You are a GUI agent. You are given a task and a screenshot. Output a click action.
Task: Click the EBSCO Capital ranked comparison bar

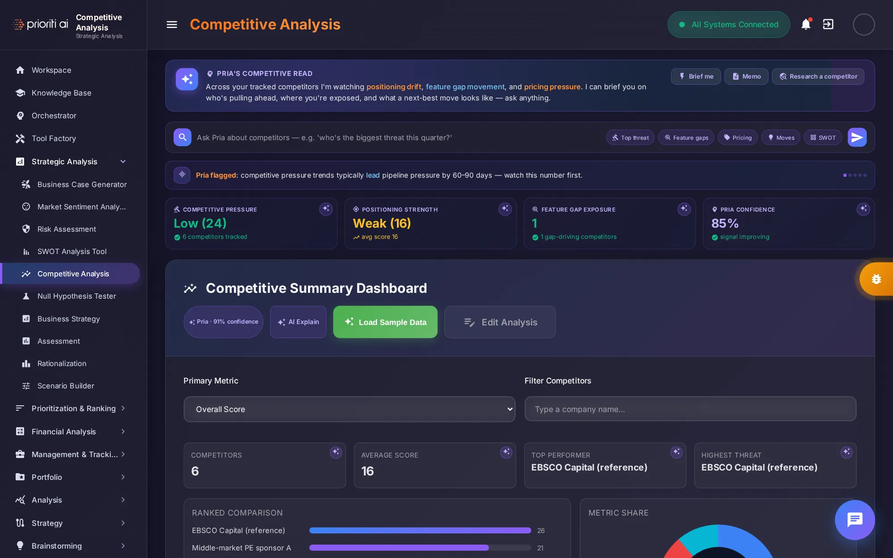(x=420, y=530)
